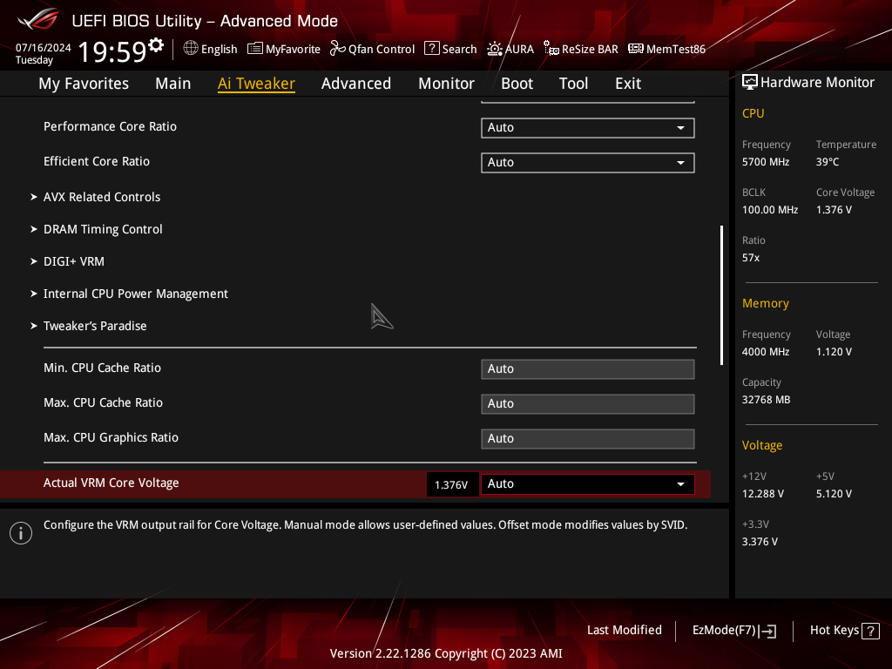Image resolution: width=892 pixels, height=669 pixels.
Task: Click the Hardware Monitor display icon
Action: click(x=750, y=83)
